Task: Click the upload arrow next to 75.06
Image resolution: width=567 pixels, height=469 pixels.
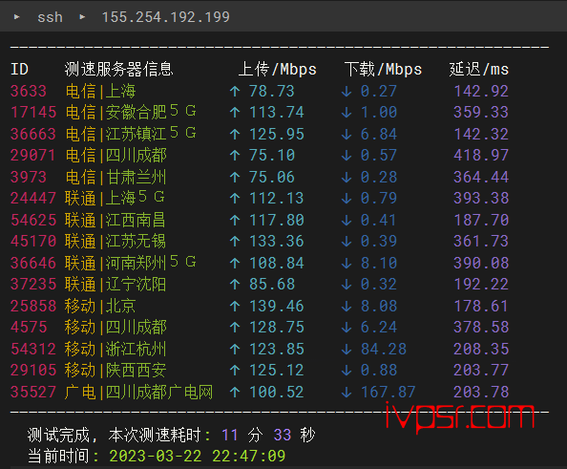Action: tap(235, 177)
